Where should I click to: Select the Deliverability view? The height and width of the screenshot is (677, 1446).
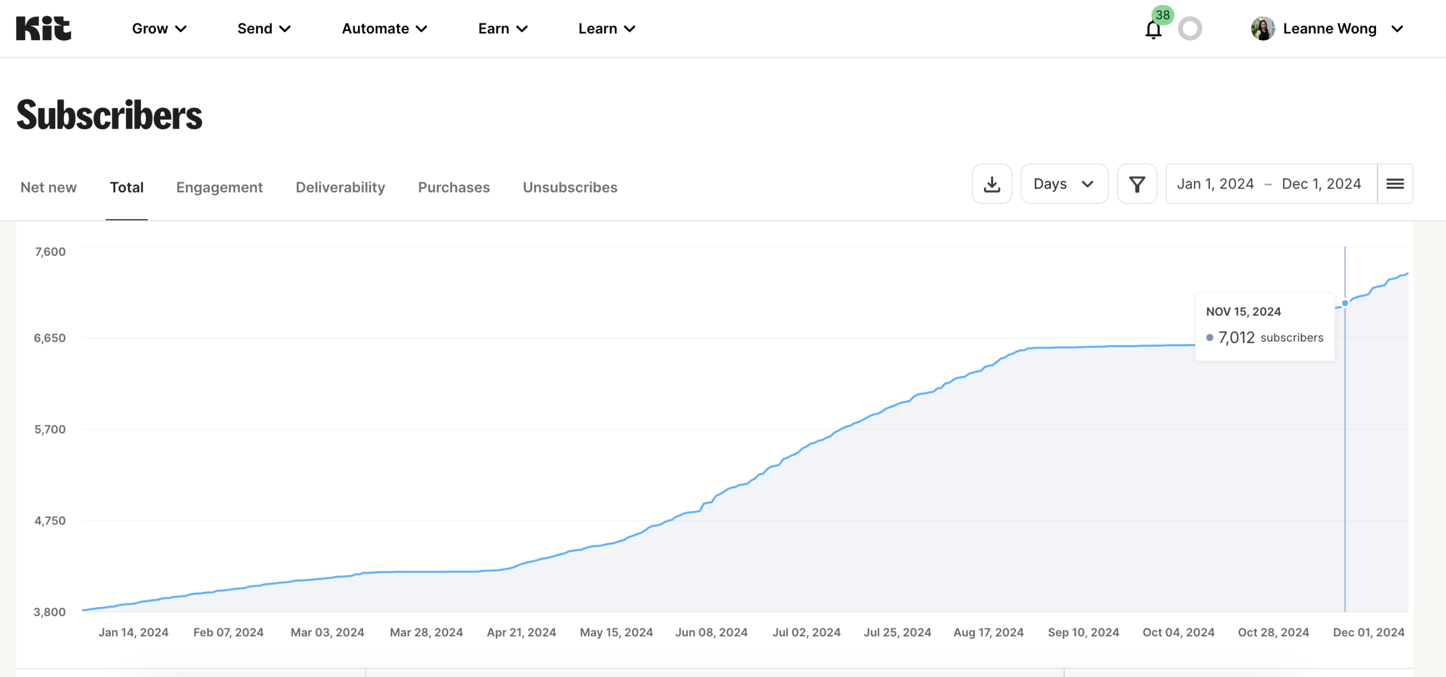[340, 187]
